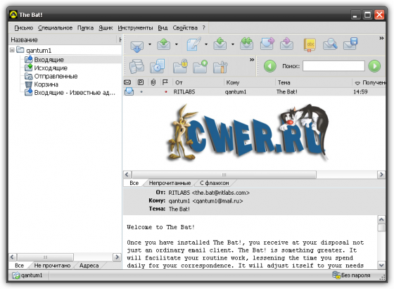Image resolution: width=394 pixels, height=289 pixels.
Task: Switch to the Непрочитанные tab
Action: [170, 183]
